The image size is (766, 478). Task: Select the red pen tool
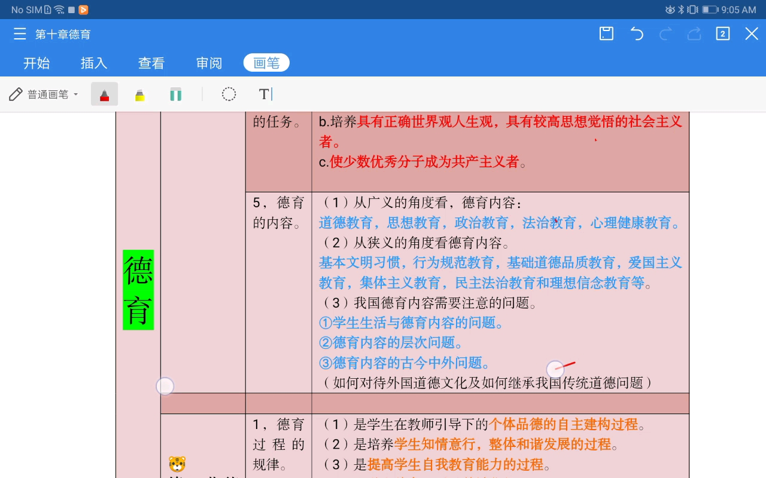tap(105, 94)
